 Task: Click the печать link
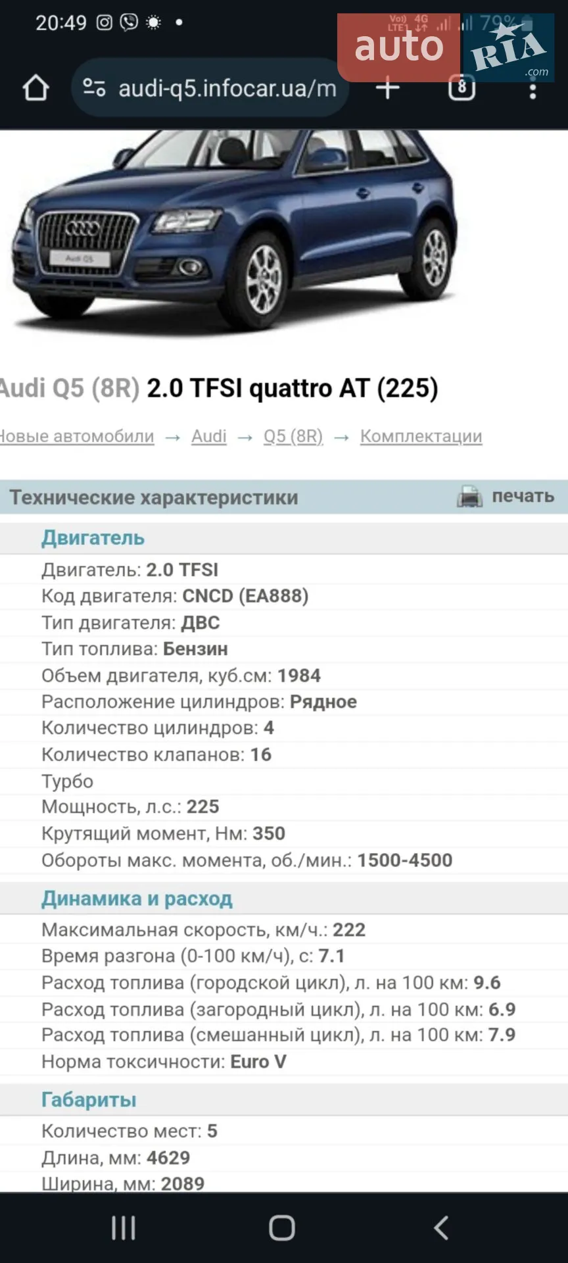click(x=523, y=496)
